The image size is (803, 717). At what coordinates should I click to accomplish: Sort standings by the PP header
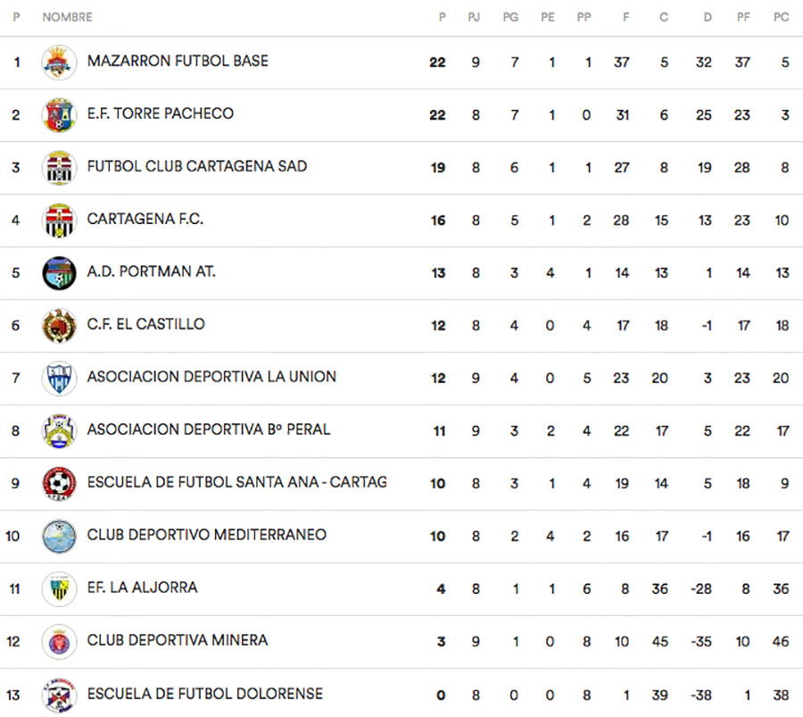584,17
